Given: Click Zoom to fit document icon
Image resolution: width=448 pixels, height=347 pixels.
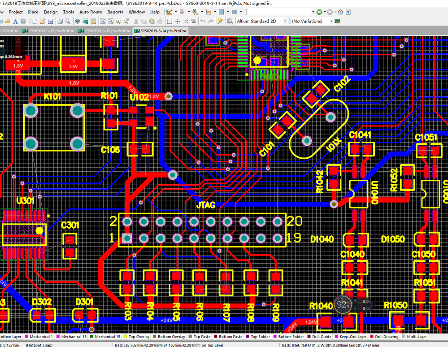Looking at the screenshot, I should click(x=103, y=21).
